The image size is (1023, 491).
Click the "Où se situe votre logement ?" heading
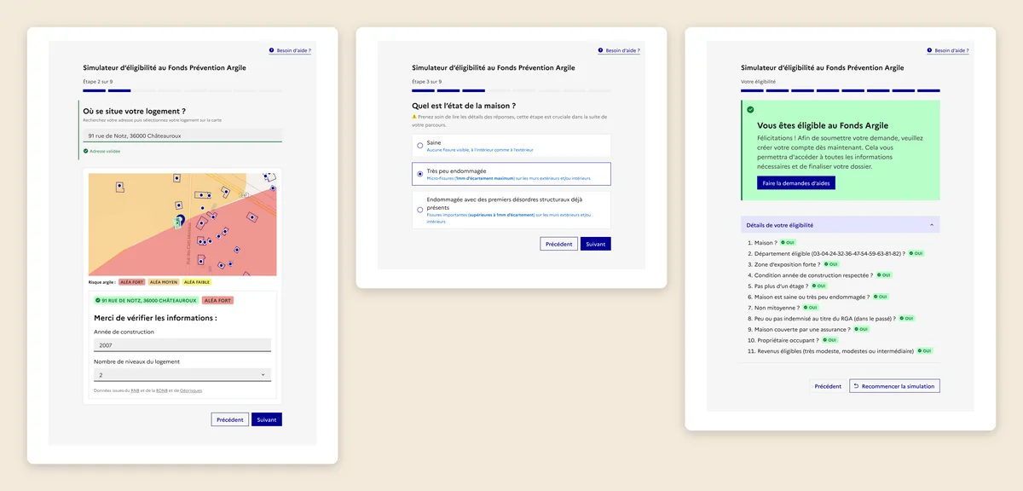click(134, 111)
